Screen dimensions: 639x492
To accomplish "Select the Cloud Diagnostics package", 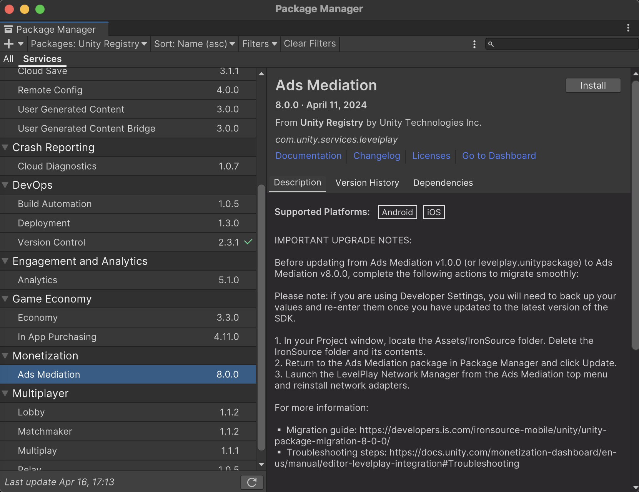I will pyautogui.click(x=128, y=166).
